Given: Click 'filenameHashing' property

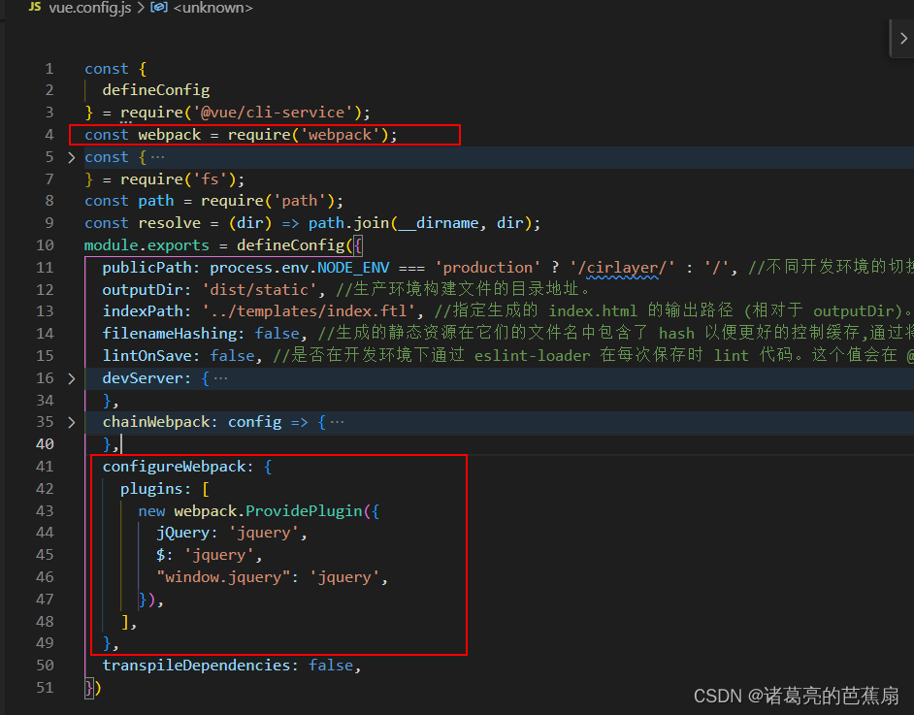Looking at the screenshot, I should [169, 334].
